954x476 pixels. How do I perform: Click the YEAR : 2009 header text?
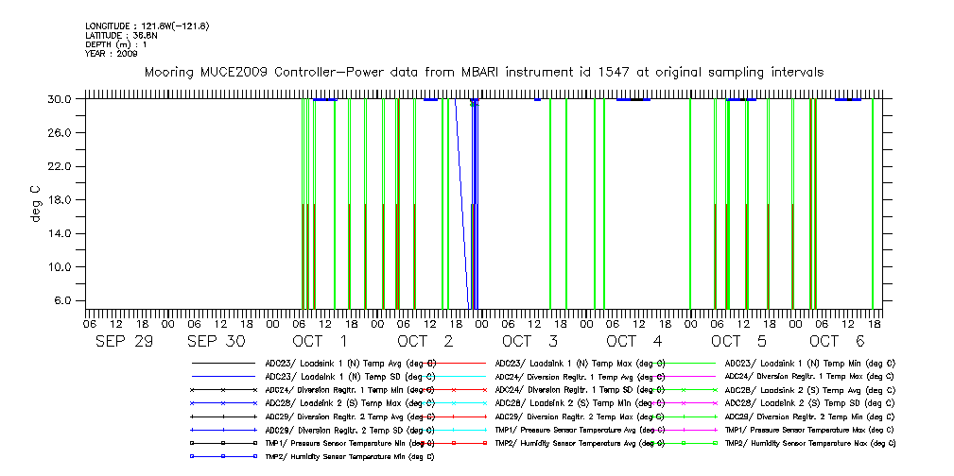pos(112,54)
